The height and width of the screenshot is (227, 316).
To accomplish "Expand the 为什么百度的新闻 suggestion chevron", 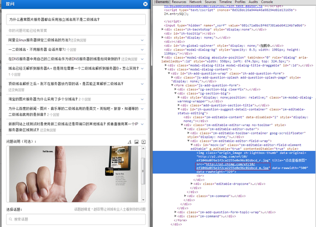I will pos(142,109).
